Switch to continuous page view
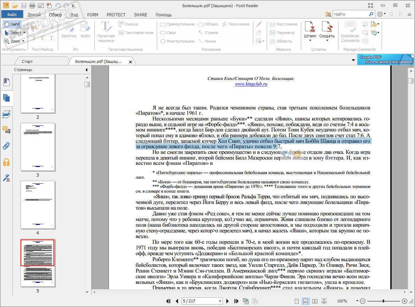Image resolution: width=415 pixels, height=307 pixels. tap(305, 301)
